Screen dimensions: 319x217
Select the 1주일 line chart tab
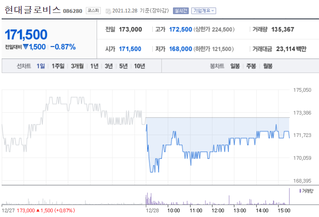[x=58, y=66]
